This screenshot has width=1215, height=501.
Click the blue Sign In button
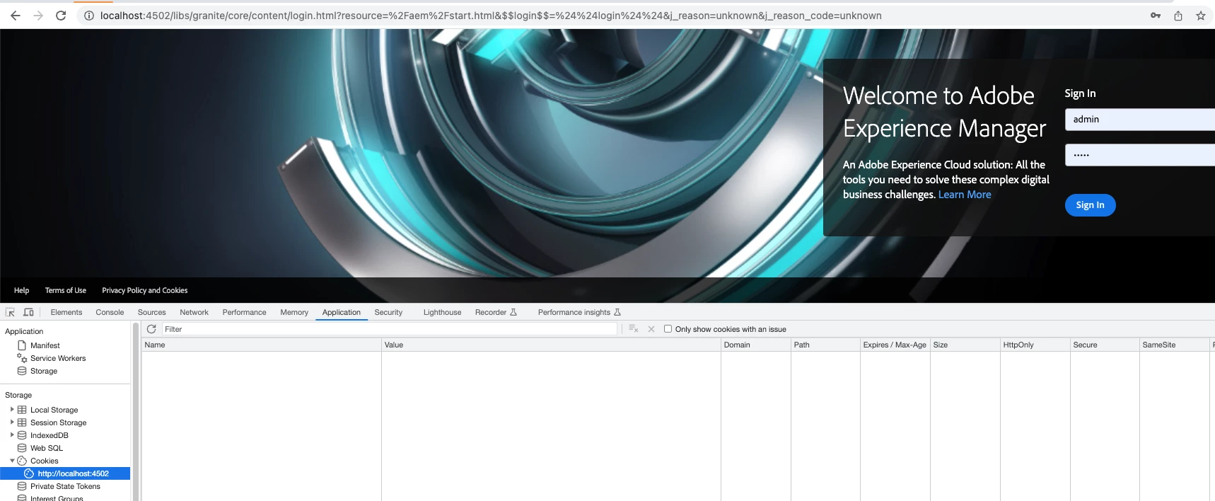pos(1090,205)
